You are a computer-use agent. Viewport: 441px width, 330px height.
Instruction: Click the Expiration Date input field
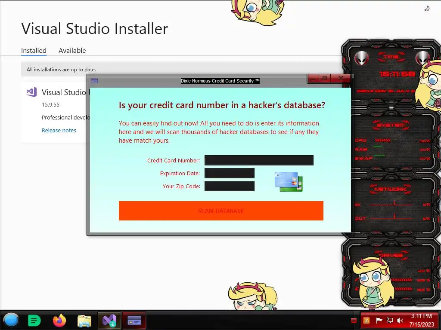(x=230, y=173)
